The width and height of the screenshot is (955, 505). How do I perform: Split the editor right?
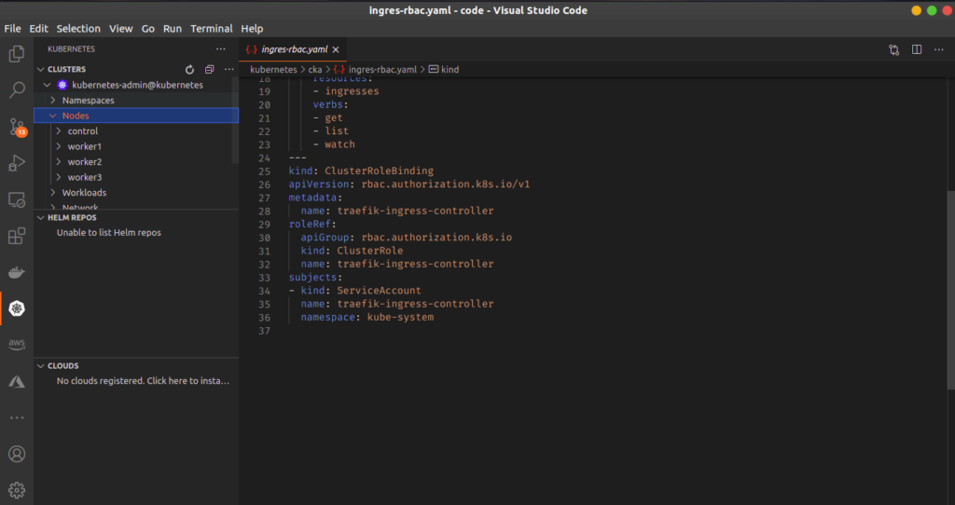pyautogui.click(x=916, y=50)
